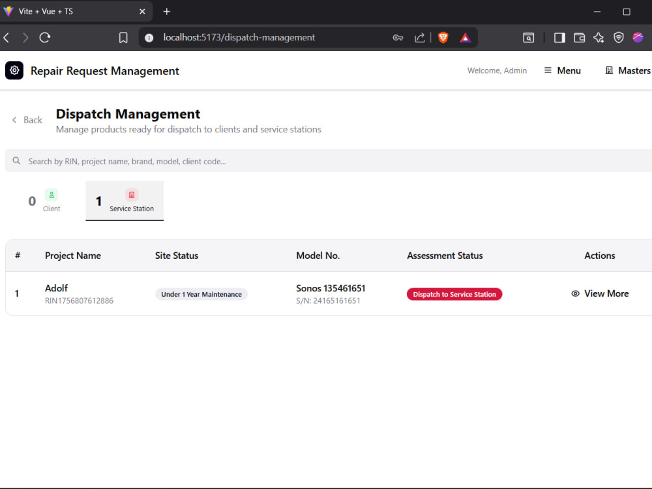
Task: Click the address bar URL
Action: pos(239,37)
